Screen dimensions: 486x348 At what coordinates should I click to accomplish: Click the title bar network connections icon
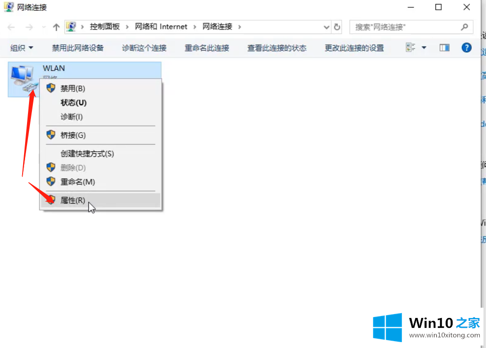[9, 7]
